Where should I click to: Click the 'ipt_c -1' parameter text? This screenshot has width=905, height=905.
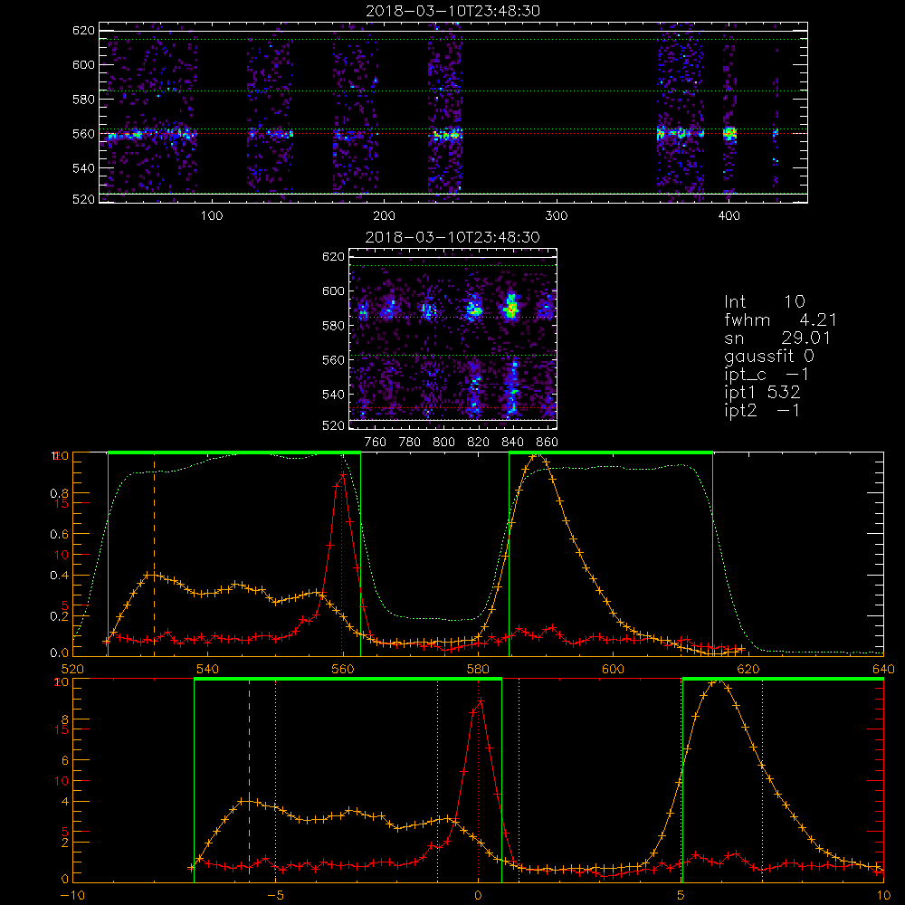point(767,375)
